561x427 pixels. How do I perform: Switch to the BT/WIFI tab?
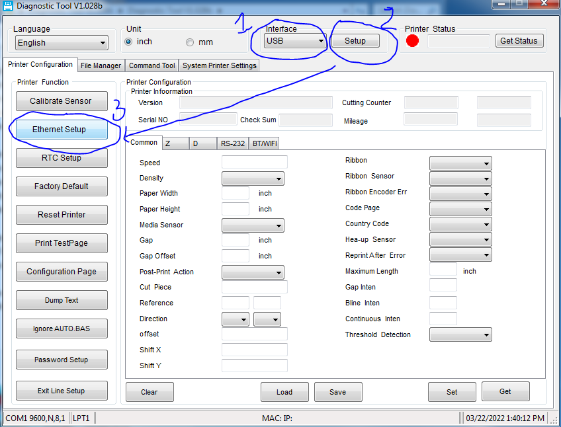point(265,143)
